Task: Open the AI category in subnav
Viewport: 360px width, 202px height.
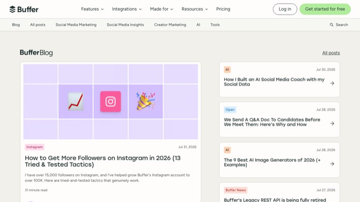Action: pos(198,25)
